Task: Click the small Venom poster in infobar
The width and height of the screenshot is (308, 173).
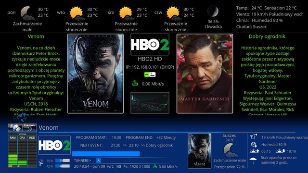Action: click(x=200, y=151)
